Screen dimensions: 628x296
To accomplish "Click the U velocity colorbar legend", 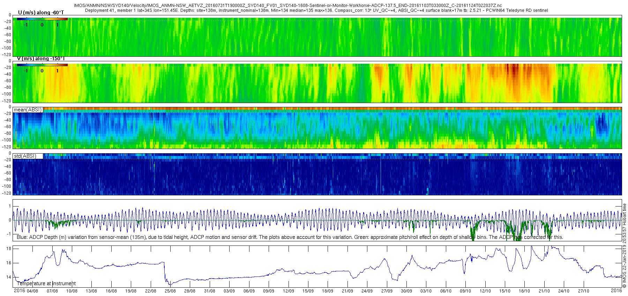I will (42, 22).
